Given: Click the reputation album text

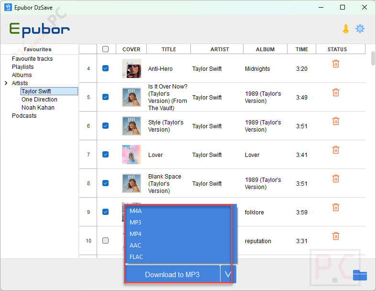Looking at the screenshot, I should pos(258,241).
